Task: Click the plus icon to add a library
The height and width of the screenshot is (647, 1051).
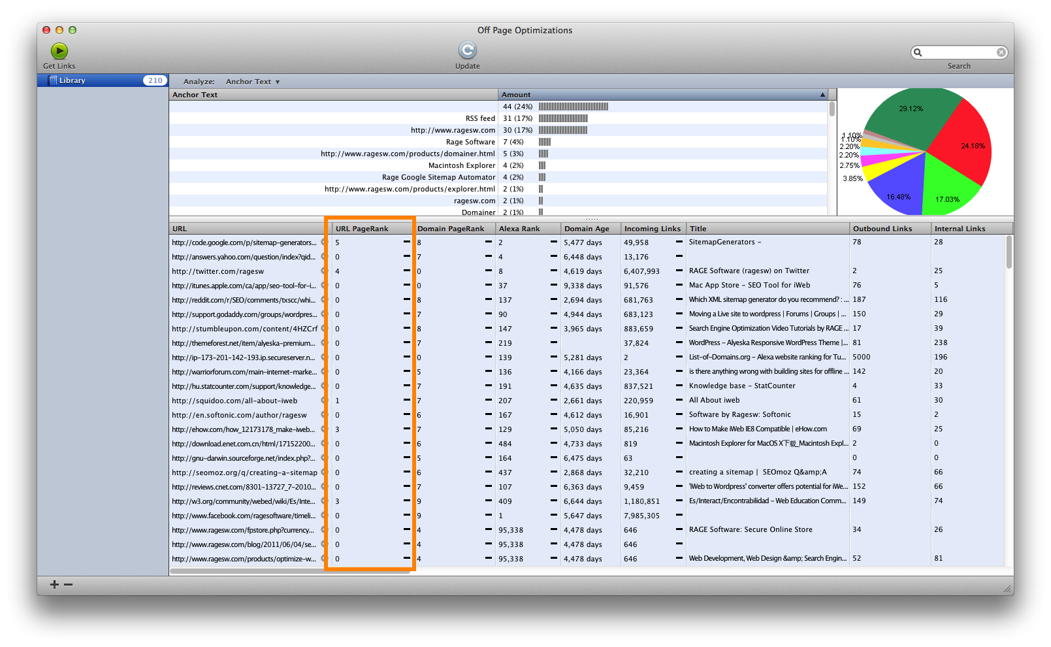Action: click(55, 585)
